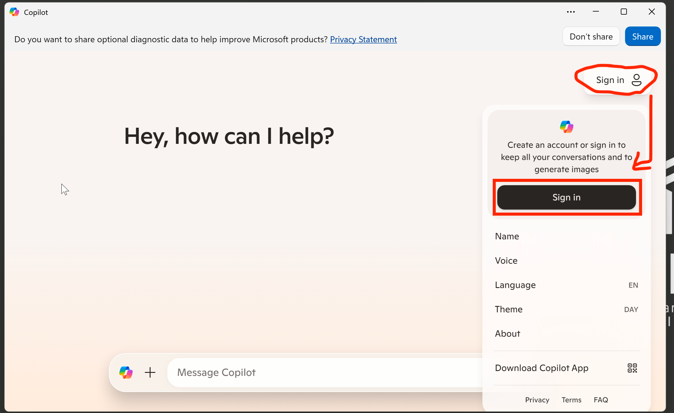The height and width of the screenshot is (413, 674).
Task: Open the Privacy Statement link
Action: pyautogui.click(x=363, y=39)
